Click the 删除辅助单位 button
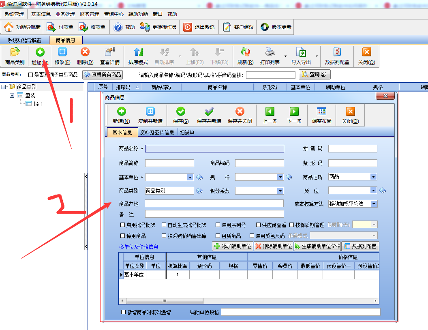Screen dimensions: 428x330 click(274, 246)
